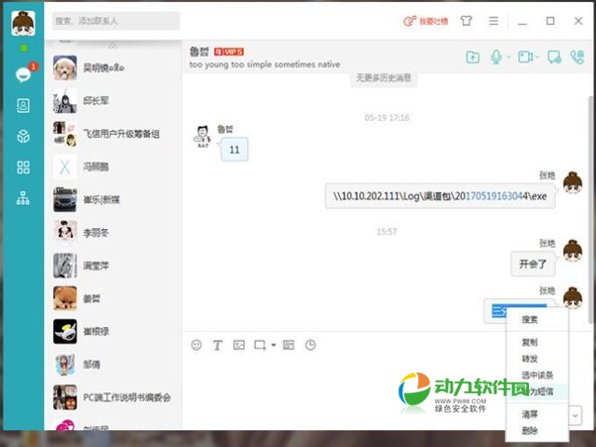Select 复制 in the context menu

(x=530, y=342)
